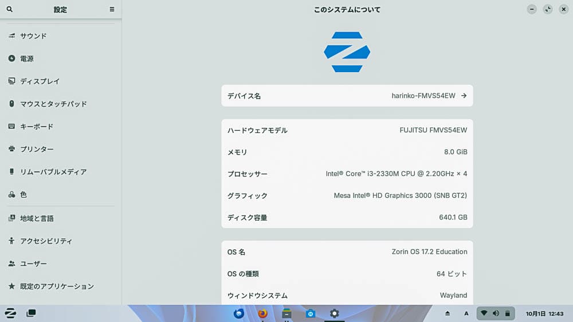Select 電源 power settings
573x322 pixels.
point(27,58)
